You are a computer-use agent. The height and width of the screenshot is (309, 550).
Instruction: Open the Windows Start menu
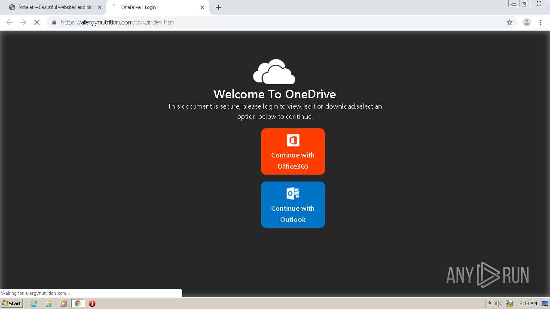click(x=12, y=303)
